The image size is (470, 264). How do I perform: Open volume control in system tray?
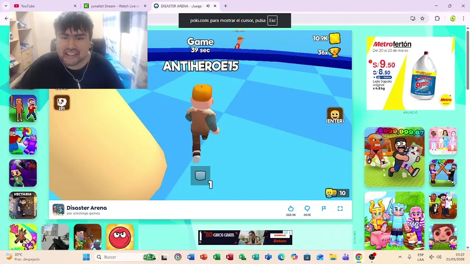(x=439, y=257)
